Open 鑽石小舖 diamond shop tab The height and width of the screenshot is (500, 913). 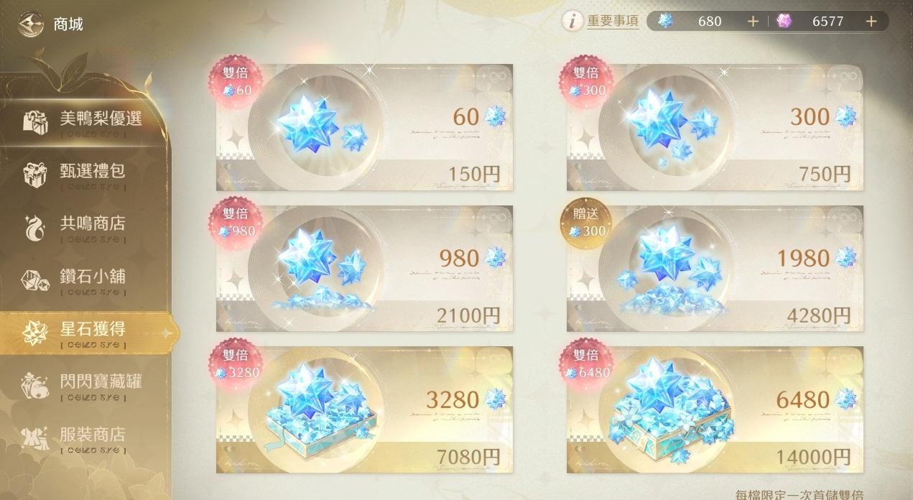tap(83, 280)
